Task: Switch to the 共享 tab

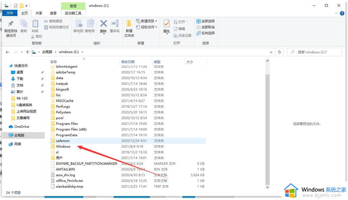Action: point(39,13)
